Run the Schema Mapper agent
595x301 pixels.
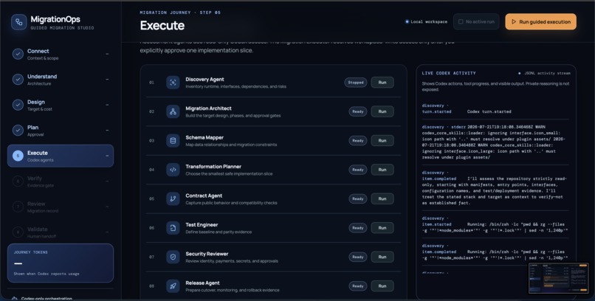pyautogui.click(x=382, y=141)
